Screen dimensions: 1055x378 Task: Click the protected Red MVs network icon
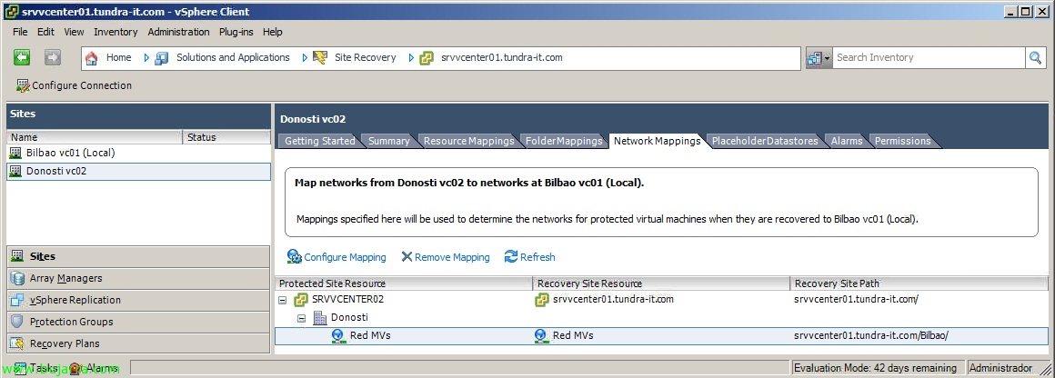(x=338, y=335)
